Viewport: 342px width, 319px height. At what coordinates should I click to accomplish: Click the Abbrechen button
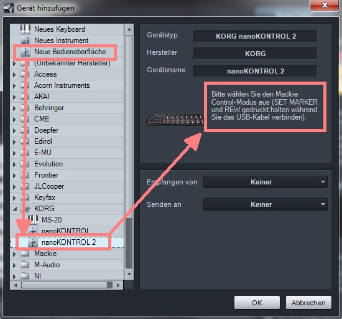click(x=308, y=303)
